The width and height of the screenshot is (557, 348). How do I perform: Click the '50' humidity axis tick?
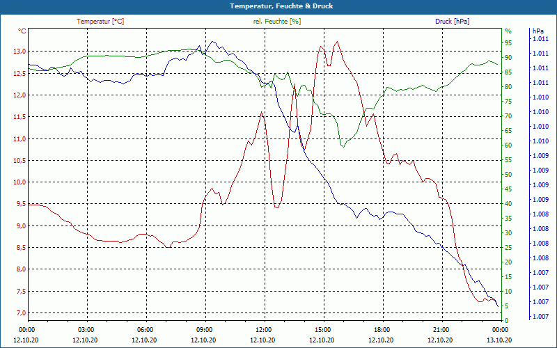click(508, 175)
